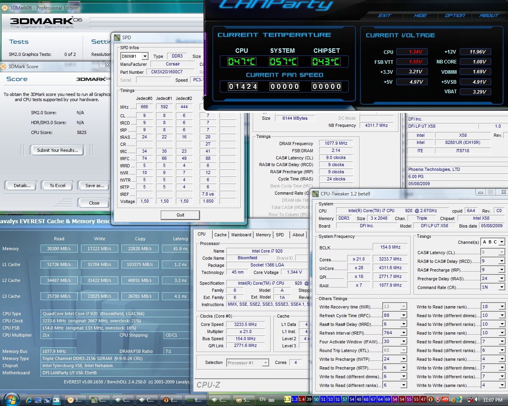Click the Cores multiplier x 21.0 field
Image resolution: width=508 pixels, height=406 pixels.
pyautogui.click(x=359, y=259)
